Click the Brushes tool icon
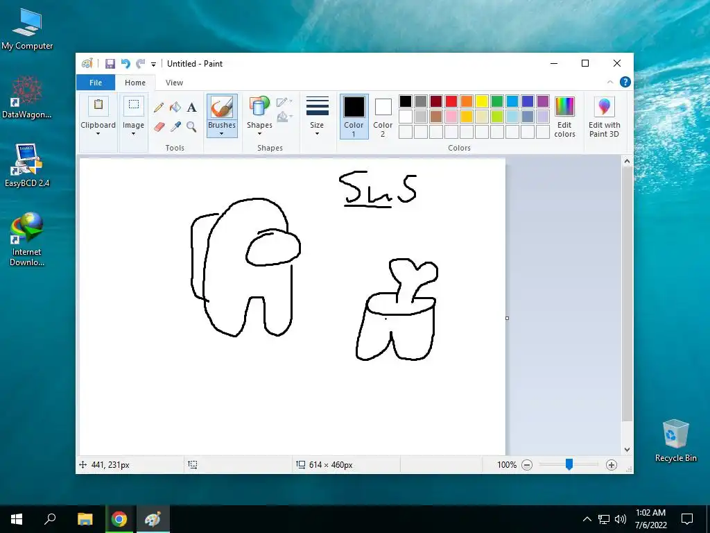The width and height of the screenshot is (710, 533). 222,108
